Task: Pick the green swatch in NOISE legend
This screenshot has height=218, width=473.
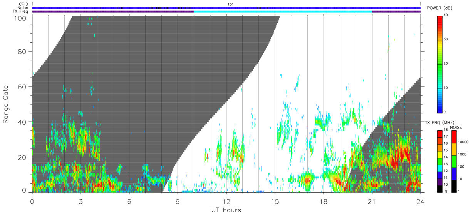Action: click(x=454, y=161)
